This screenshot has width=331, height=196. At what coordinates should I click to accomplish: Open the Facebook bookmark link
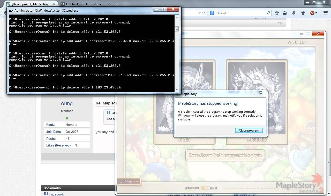56,194
